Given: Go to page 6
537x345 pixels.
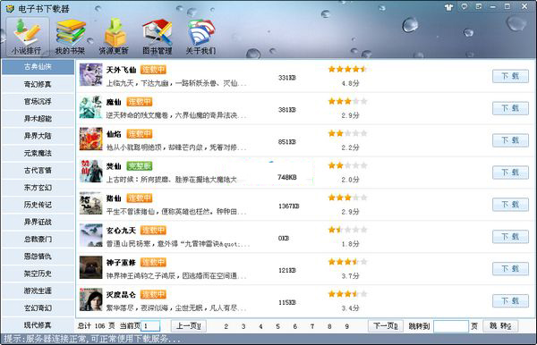Looking at the screenshot, I should pyautogui.click(x=294, y=326).
